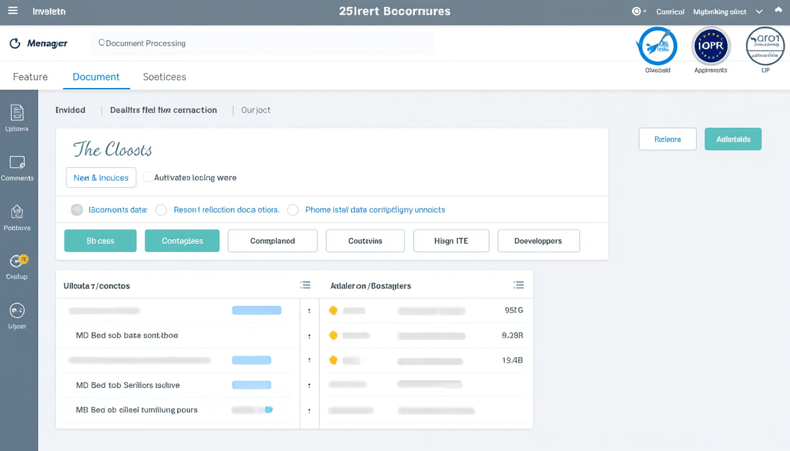Click the refresh icon beside Menager
This screenshot has height=451, width=790.
[15, 43]
